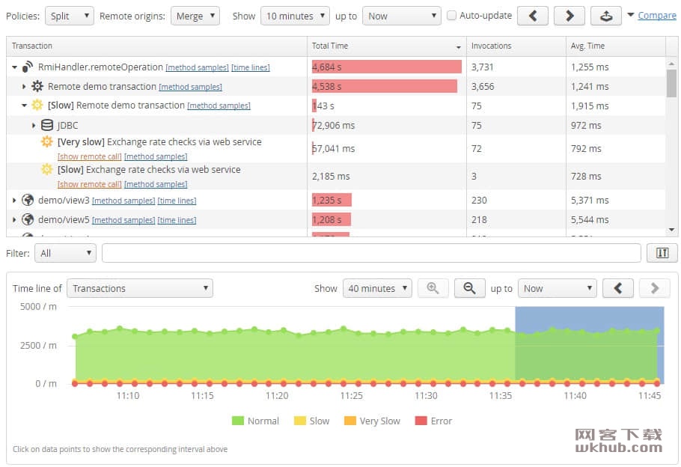This screenshot has height=467, width=681.
Task: Expand the JDBC row
Action: pos(34,126)
